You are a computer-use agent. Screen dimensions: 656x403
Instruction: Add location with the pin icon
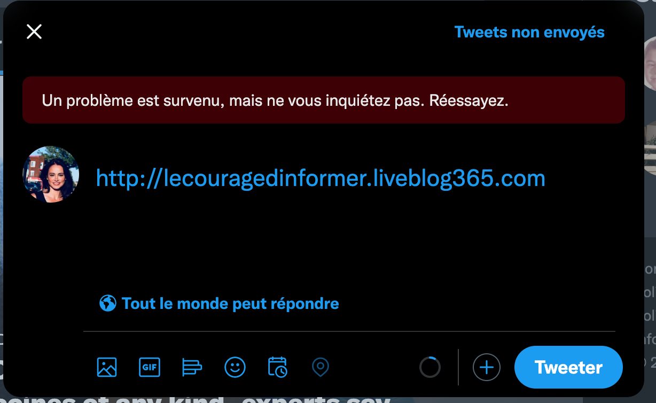pyautogui.click(x=321, y=367)
